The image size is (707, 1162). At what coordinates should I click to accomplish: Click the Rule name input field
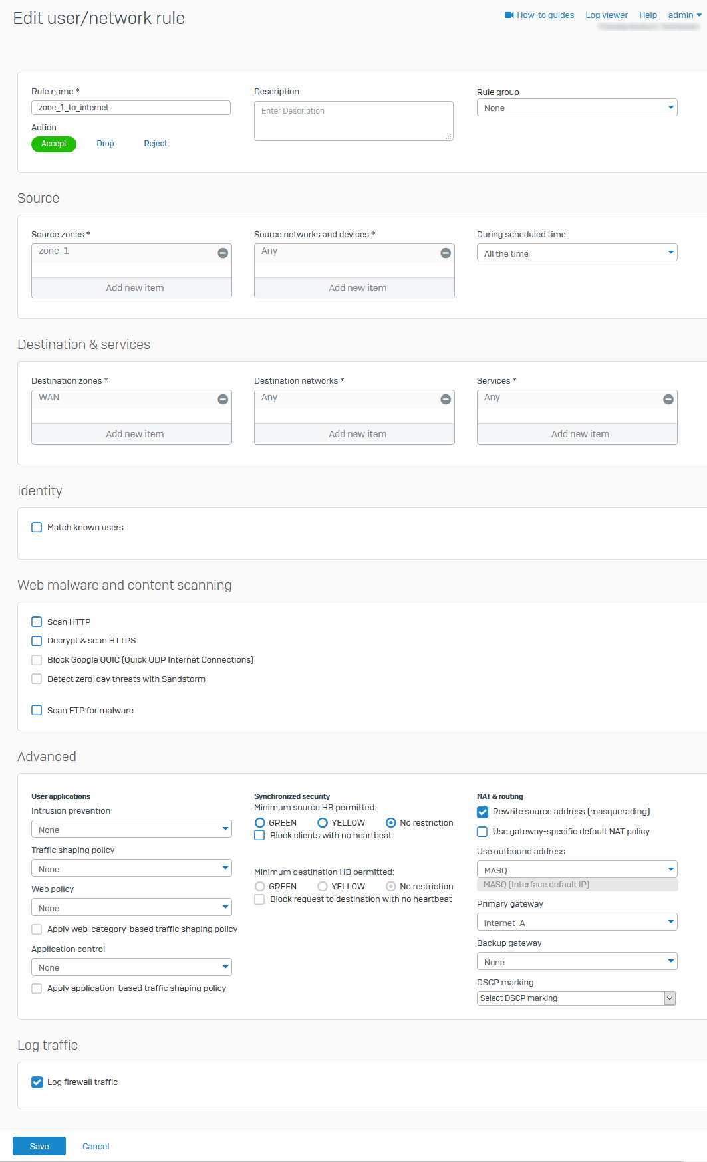click(x=131, y=108)
